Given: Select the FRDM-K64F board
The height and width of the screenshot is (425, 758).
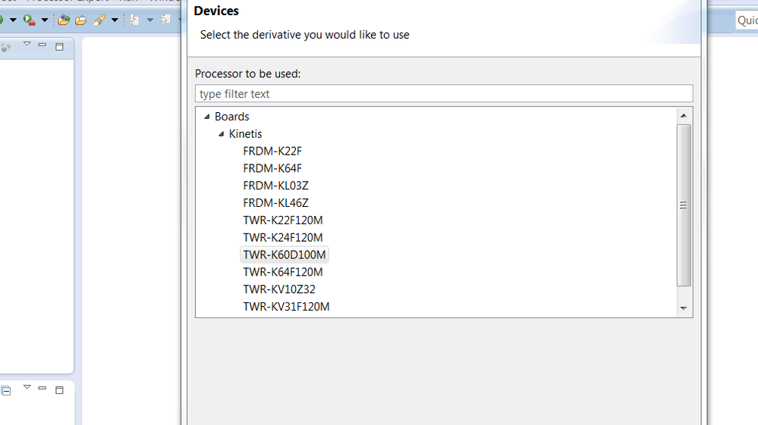Looking at the screenshot, I should (x=272, y=168).
